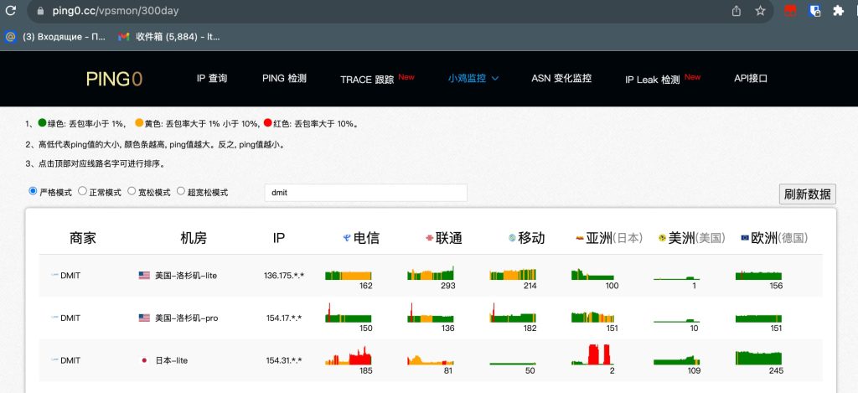
Task: Click DMIT logo in 日本-lite row
Action: 54,360
